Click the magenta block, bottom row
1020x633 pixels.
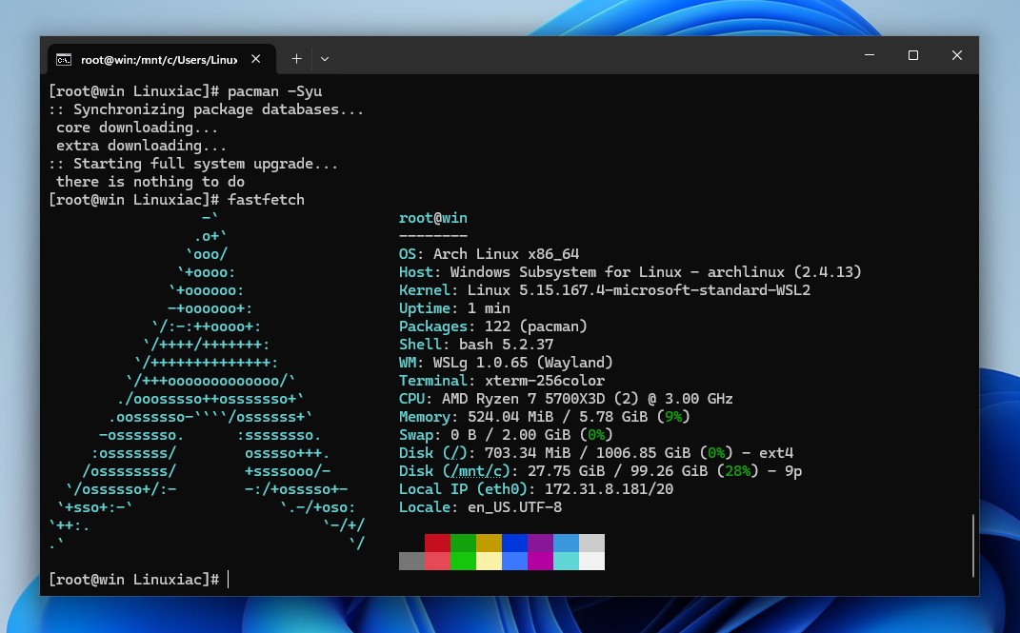540,561
